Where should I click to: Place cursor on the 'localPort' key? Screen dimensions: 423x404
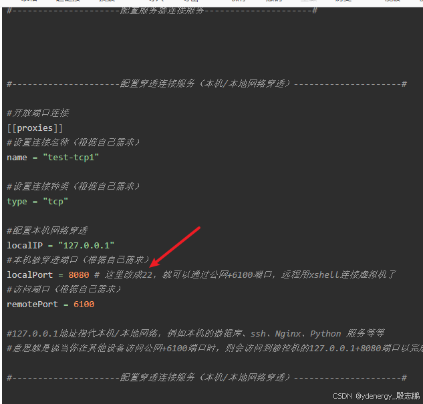point(29,275)
